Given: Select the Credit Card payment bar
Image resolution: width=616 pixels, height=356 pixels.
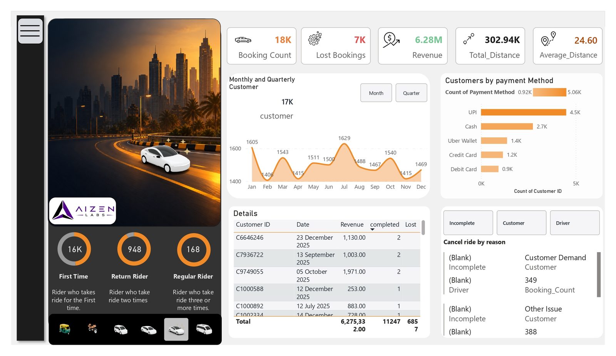Looking at the screenshot, I should point(492,155).
